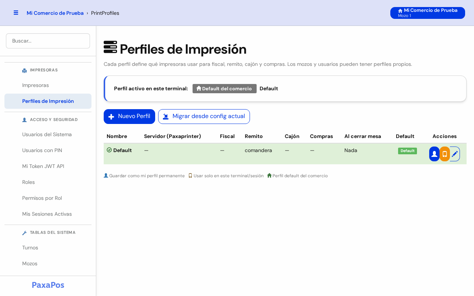
Task: Click Migrar desde config actual
Action: coord(204,117)
